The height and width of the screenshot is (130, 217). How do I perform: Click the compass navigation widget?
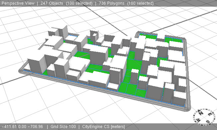204,117
